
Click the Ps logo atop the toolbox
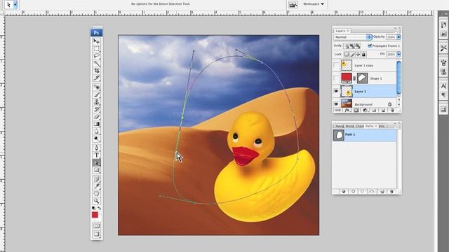coord(97,33)
